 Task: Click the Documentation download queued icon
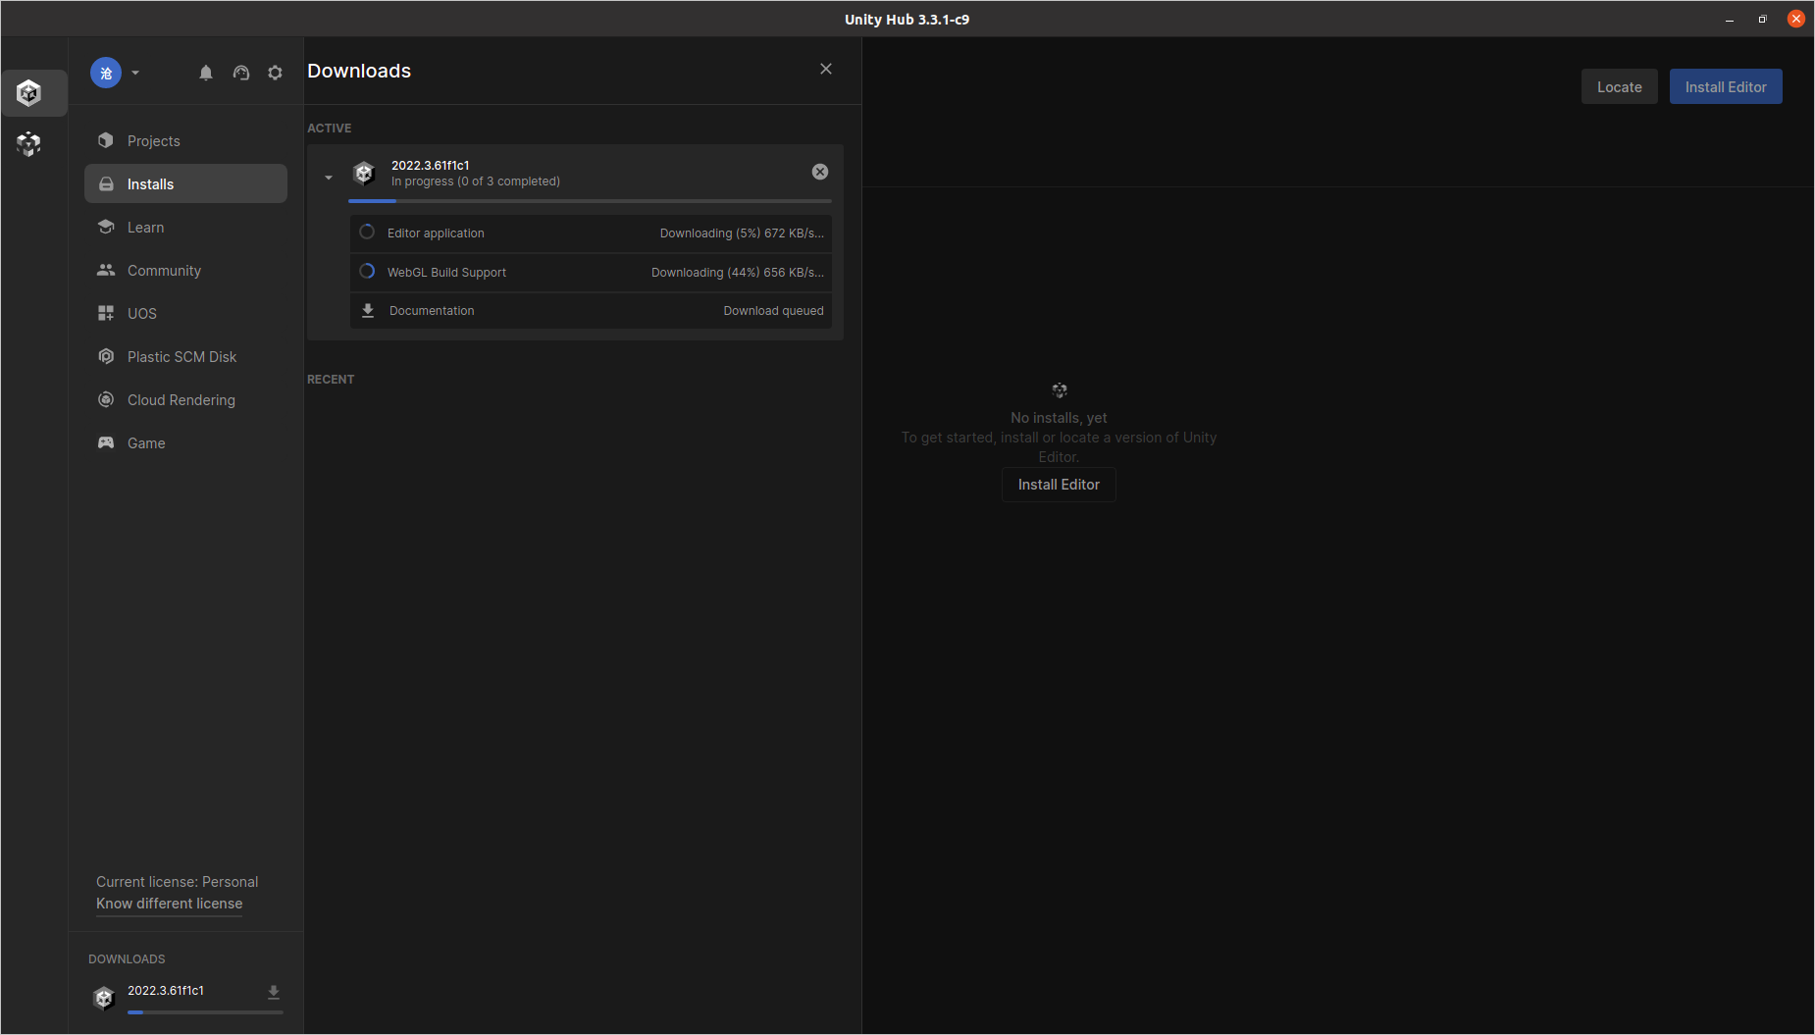click(368, 310)
